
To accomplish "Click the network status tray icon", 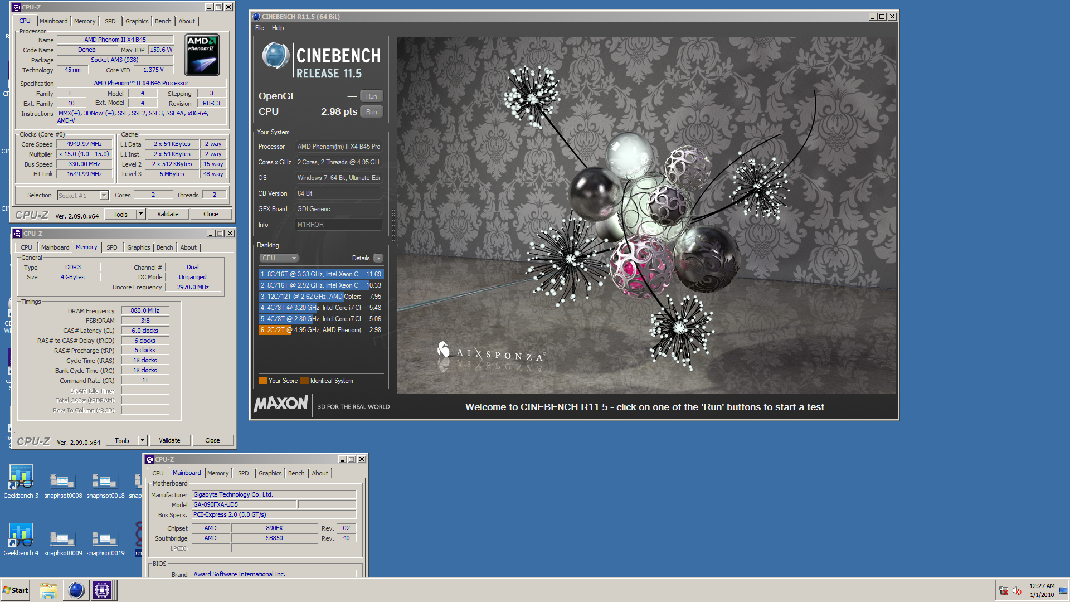I will pyautogui.click(x=1004, y=591).
